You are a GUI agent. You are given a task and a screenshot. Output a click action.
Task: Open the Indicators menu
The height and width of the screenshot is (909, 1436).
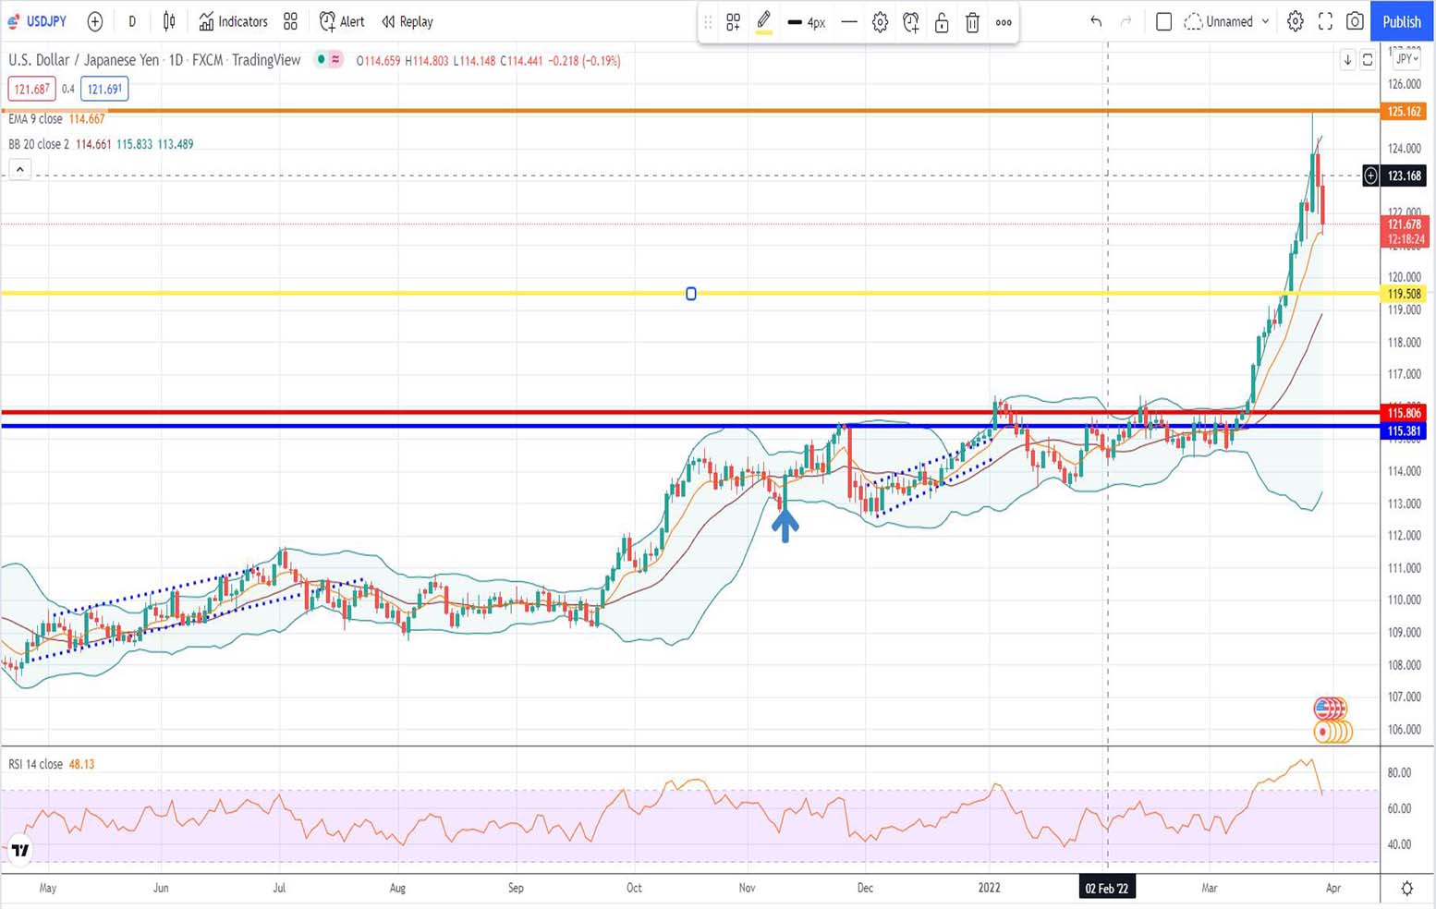[x=233, y=21]
